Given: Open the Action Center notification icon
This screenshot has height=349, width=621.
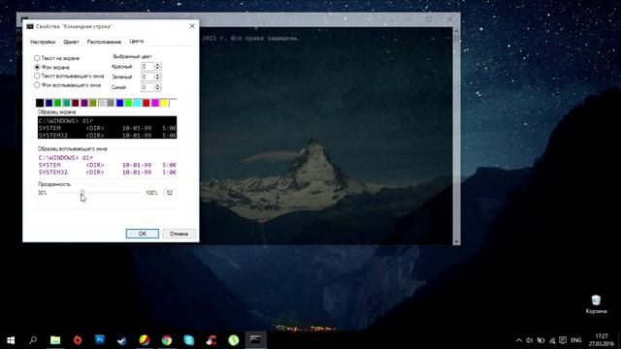Looking at the screenshot, I should coord(563,340).
